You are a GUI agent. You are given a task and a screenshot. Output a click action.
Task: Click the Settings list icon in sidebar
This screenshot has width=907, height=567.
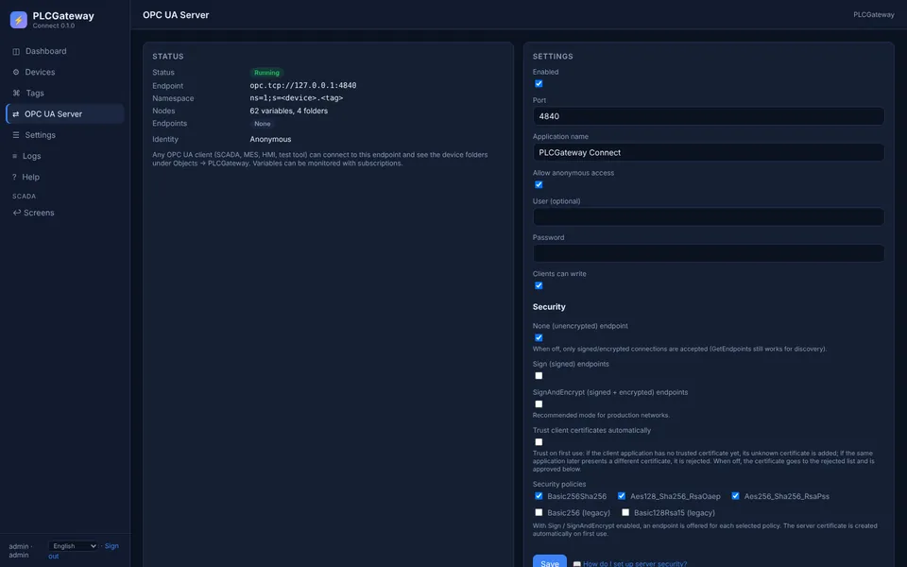[16, 135]
